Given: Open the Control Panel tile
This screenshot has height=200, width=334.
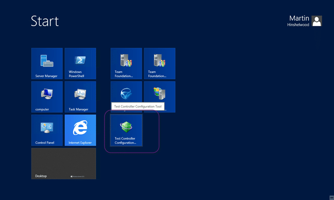Looking at the screenshot, I should [x=47, y=130].
